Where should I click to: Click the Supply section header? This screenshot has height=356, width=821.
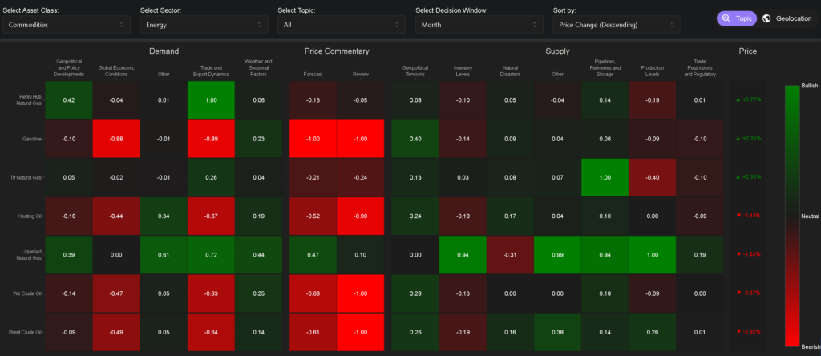pos(557,51)
